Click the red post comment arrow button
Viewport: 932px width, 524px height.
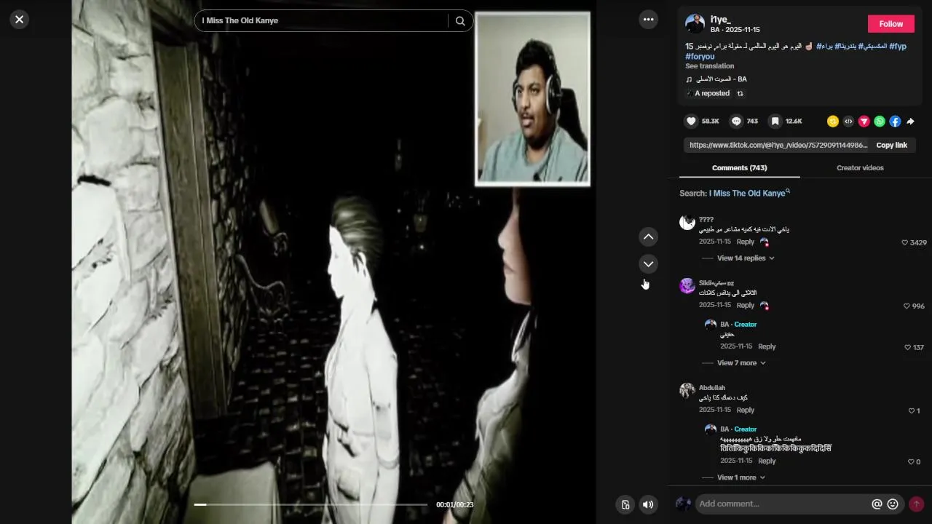click(916, 504)
